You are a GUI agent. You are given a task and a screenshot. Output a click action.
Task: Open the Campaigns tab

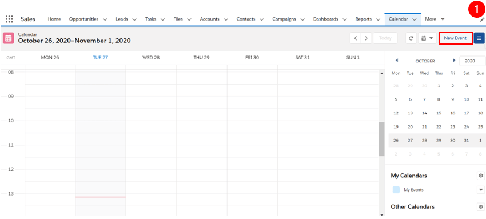point(284,19)
